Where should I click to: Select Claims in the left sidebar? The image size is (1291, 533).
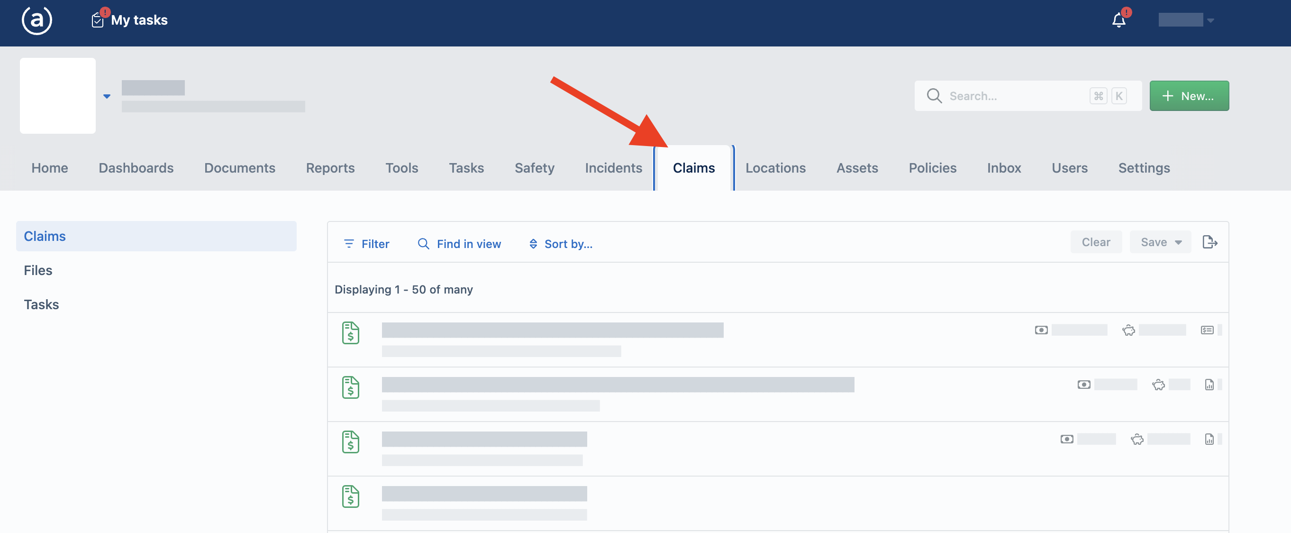(156, 236)
